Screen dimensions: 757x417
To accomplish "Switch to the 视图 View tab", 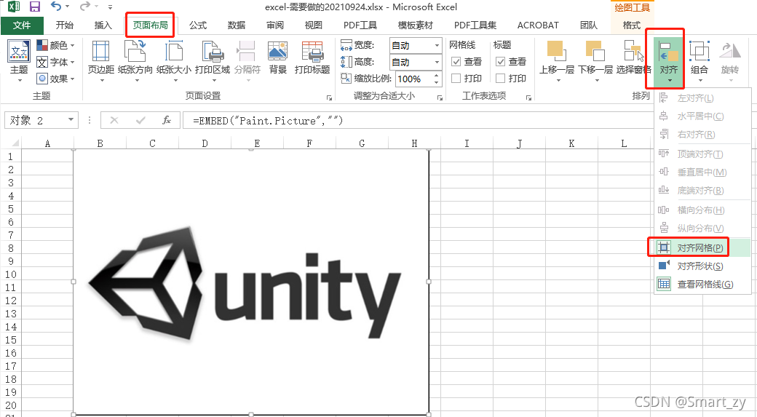I will (313, 25).
